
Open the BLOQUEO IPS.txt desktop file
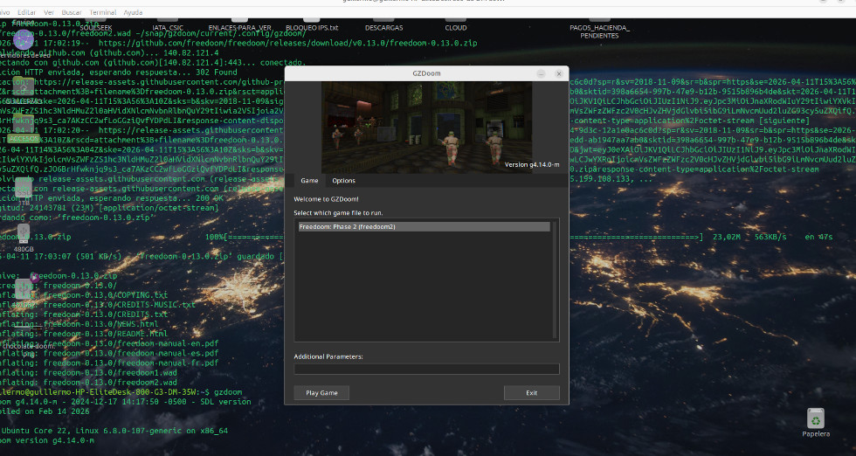tap(311, 26)
